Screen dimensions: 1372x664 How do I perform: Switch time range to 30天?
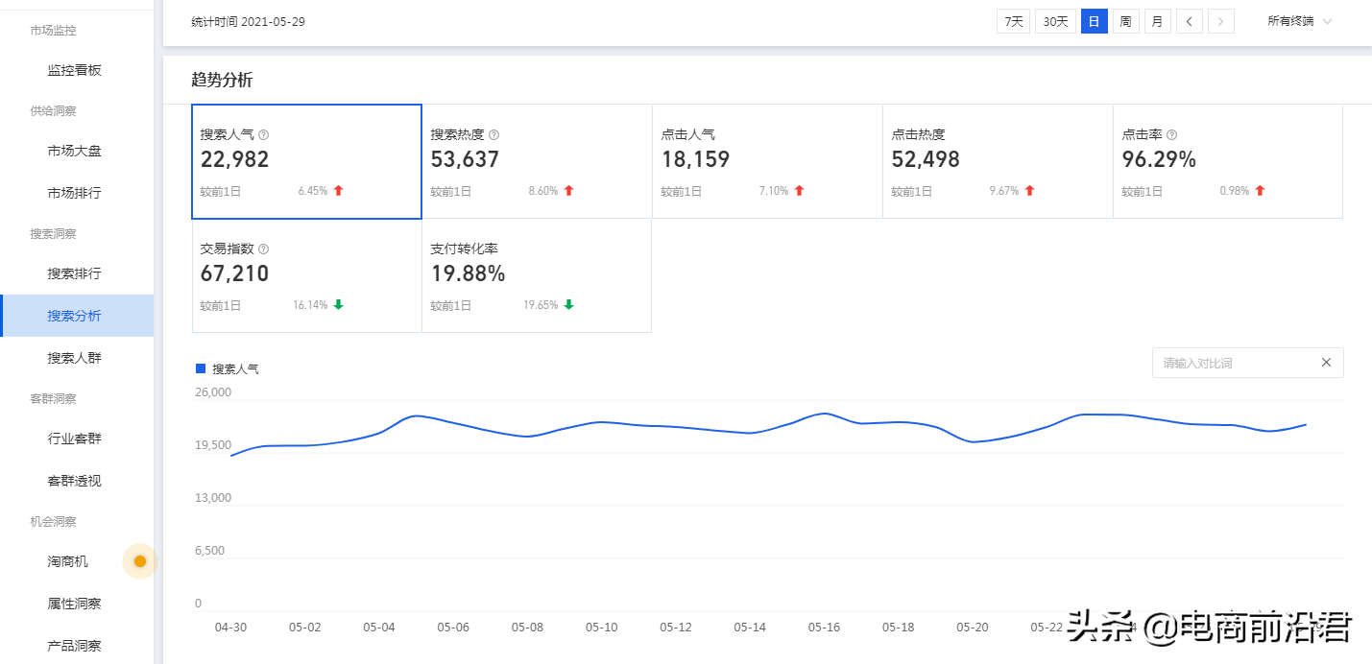click(x=1055, y=21)
